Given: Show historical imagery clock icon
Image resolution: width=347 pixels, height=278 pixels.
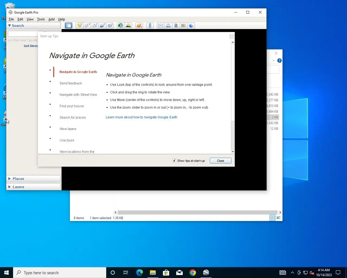Looking at the screenshot, I should 121,26.
